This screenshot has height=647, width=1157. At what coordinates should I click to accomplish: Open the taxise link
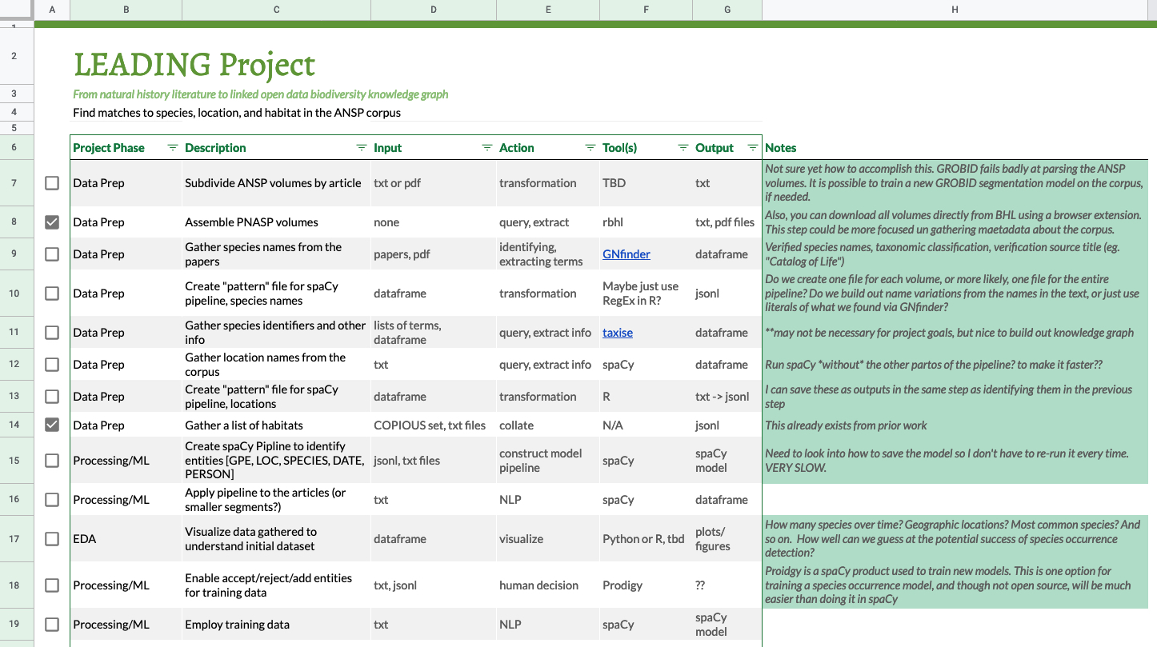618,333
